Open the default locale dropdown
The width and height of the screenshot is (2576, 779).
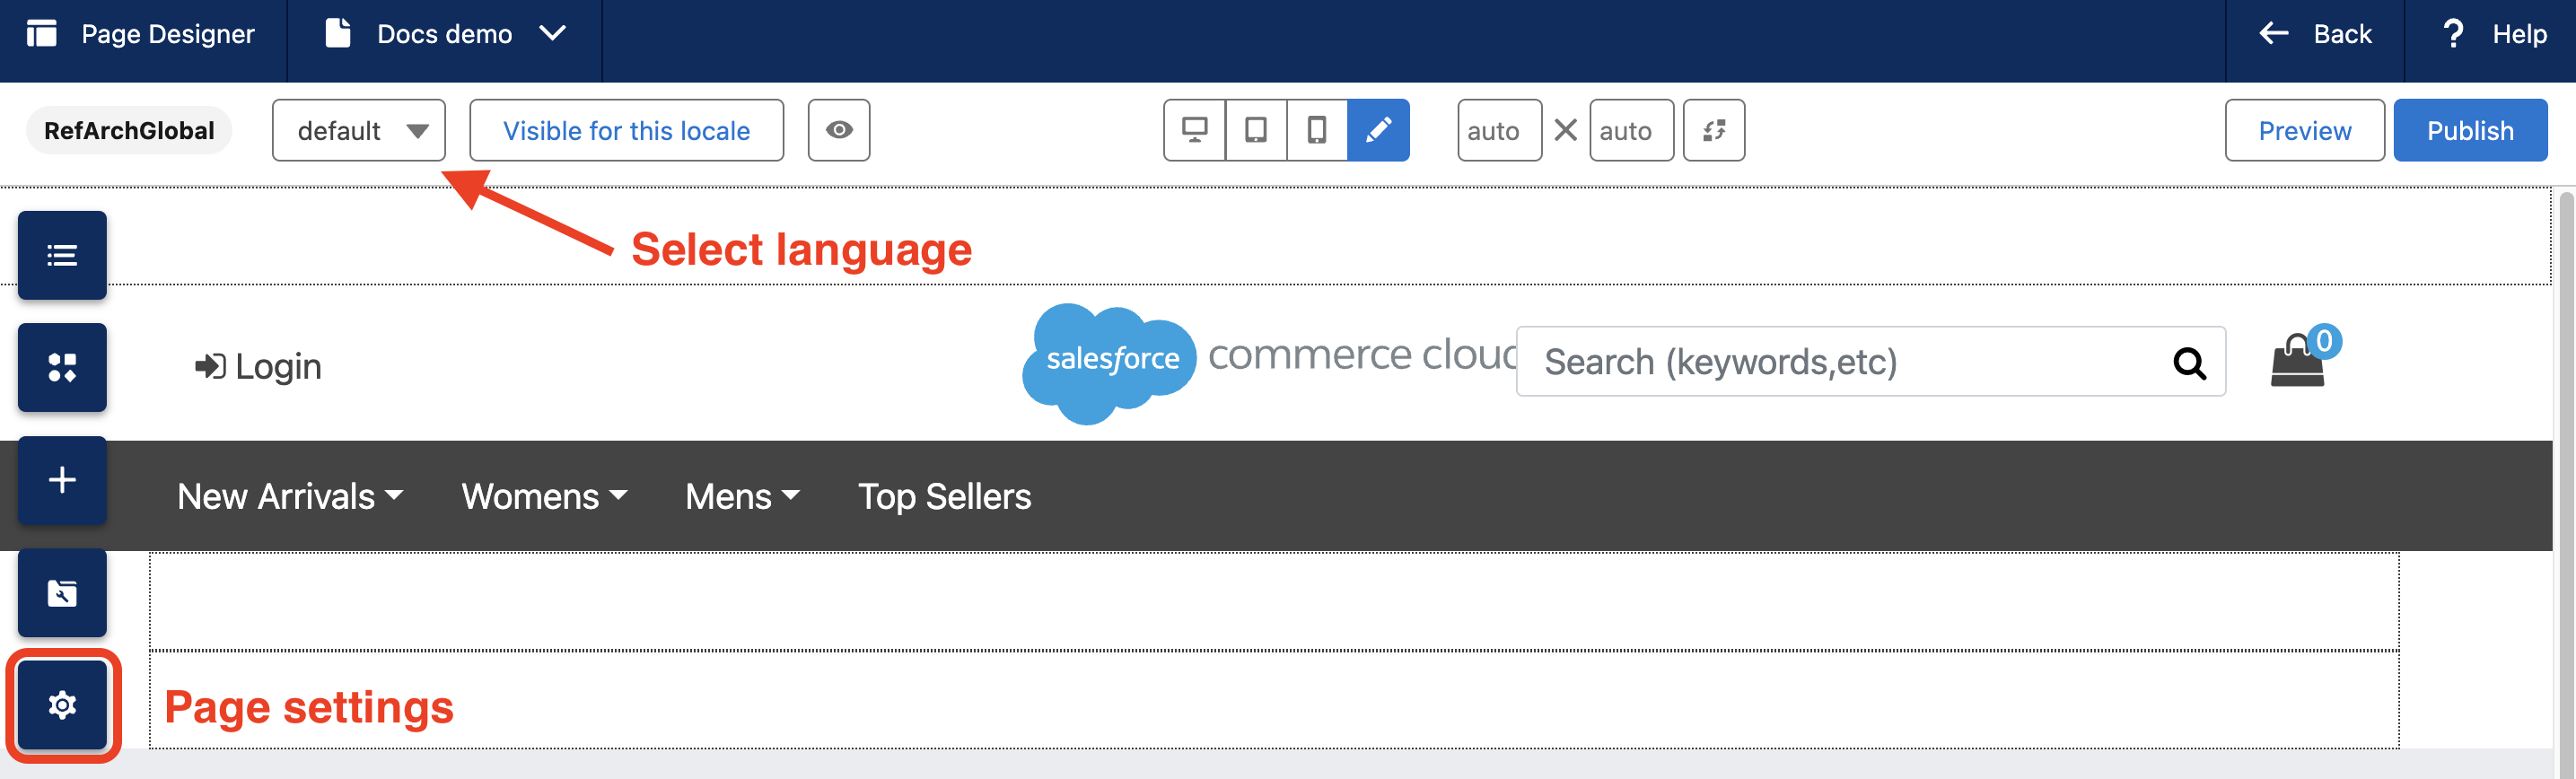(359, 130)
